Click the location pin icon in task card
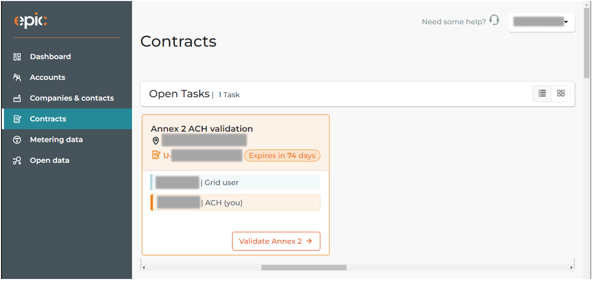592x281 pixels. pyautogui.click(x=156, y=141)
